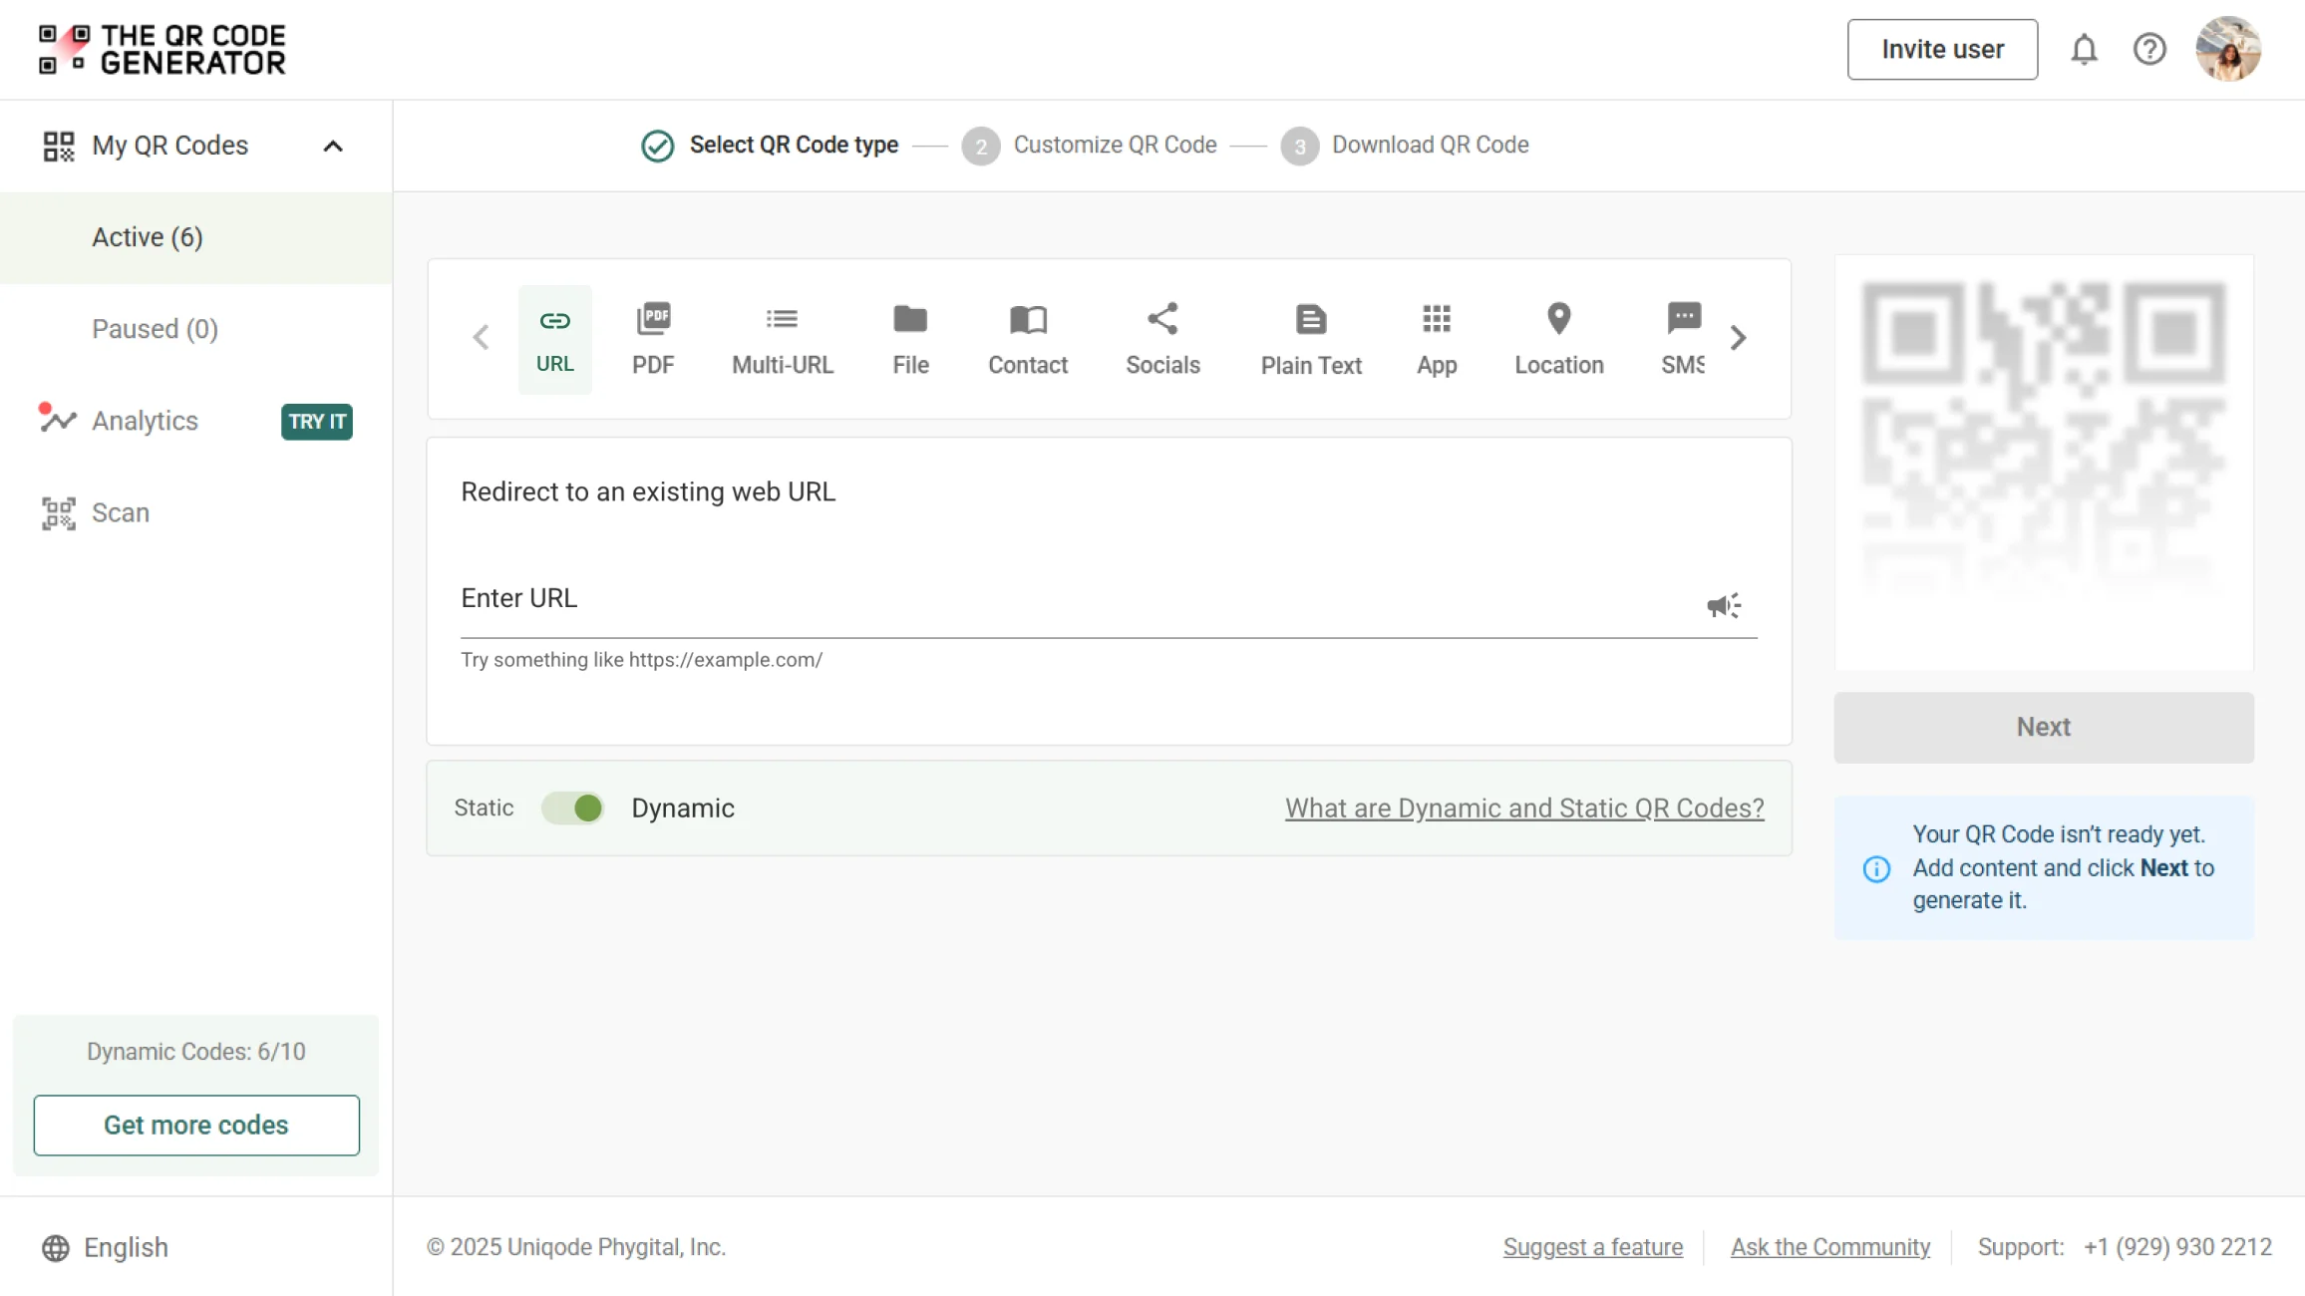Click the Invite user button
Viewport: 2305px width, 1296px height.
[1941, 49]
